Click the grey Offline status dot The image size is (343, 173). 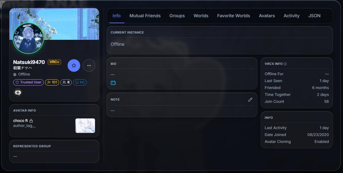pos(15,75)
